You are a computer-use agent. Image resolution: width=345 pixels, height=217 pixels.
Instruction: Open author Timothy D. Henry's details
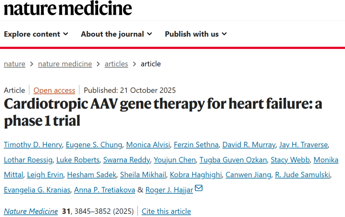[33, 145]
